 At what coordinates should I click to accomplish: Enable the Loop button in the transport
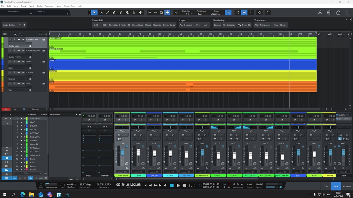tap(192, 186)
